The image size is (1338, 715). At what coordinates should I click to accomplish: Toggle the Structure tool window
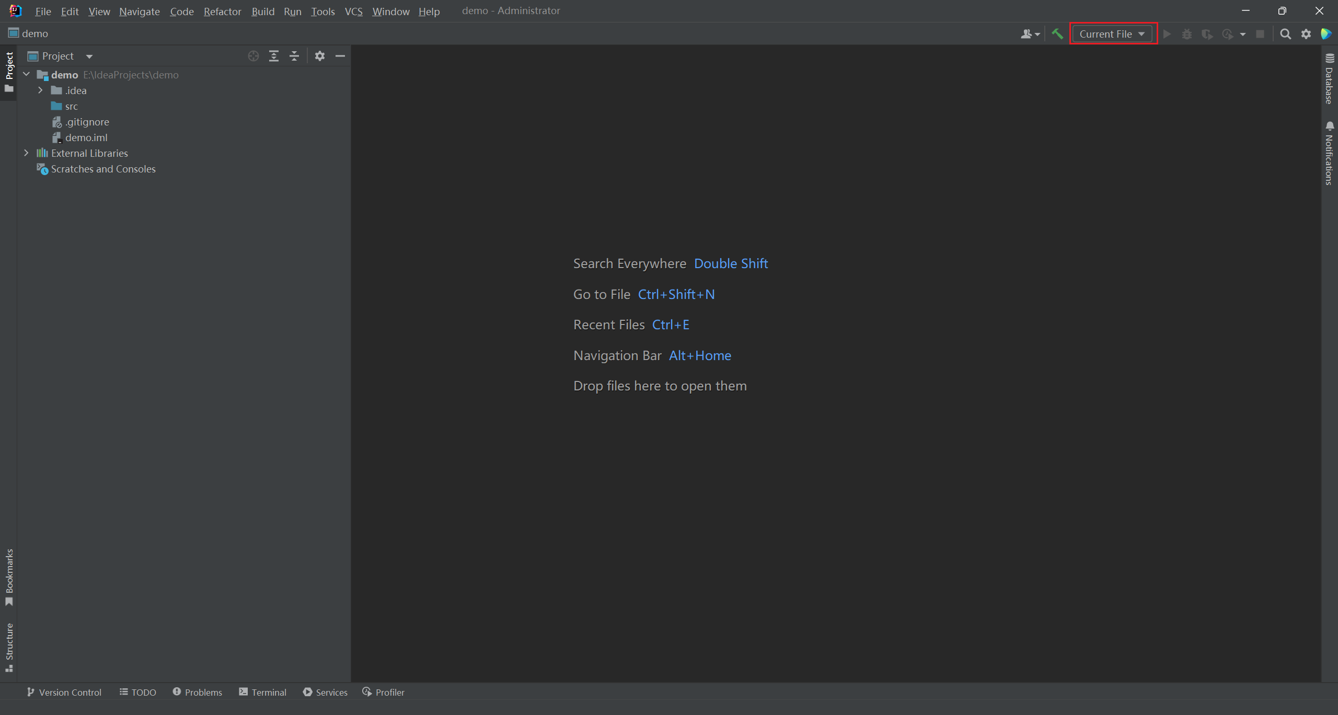click(9, 647)
